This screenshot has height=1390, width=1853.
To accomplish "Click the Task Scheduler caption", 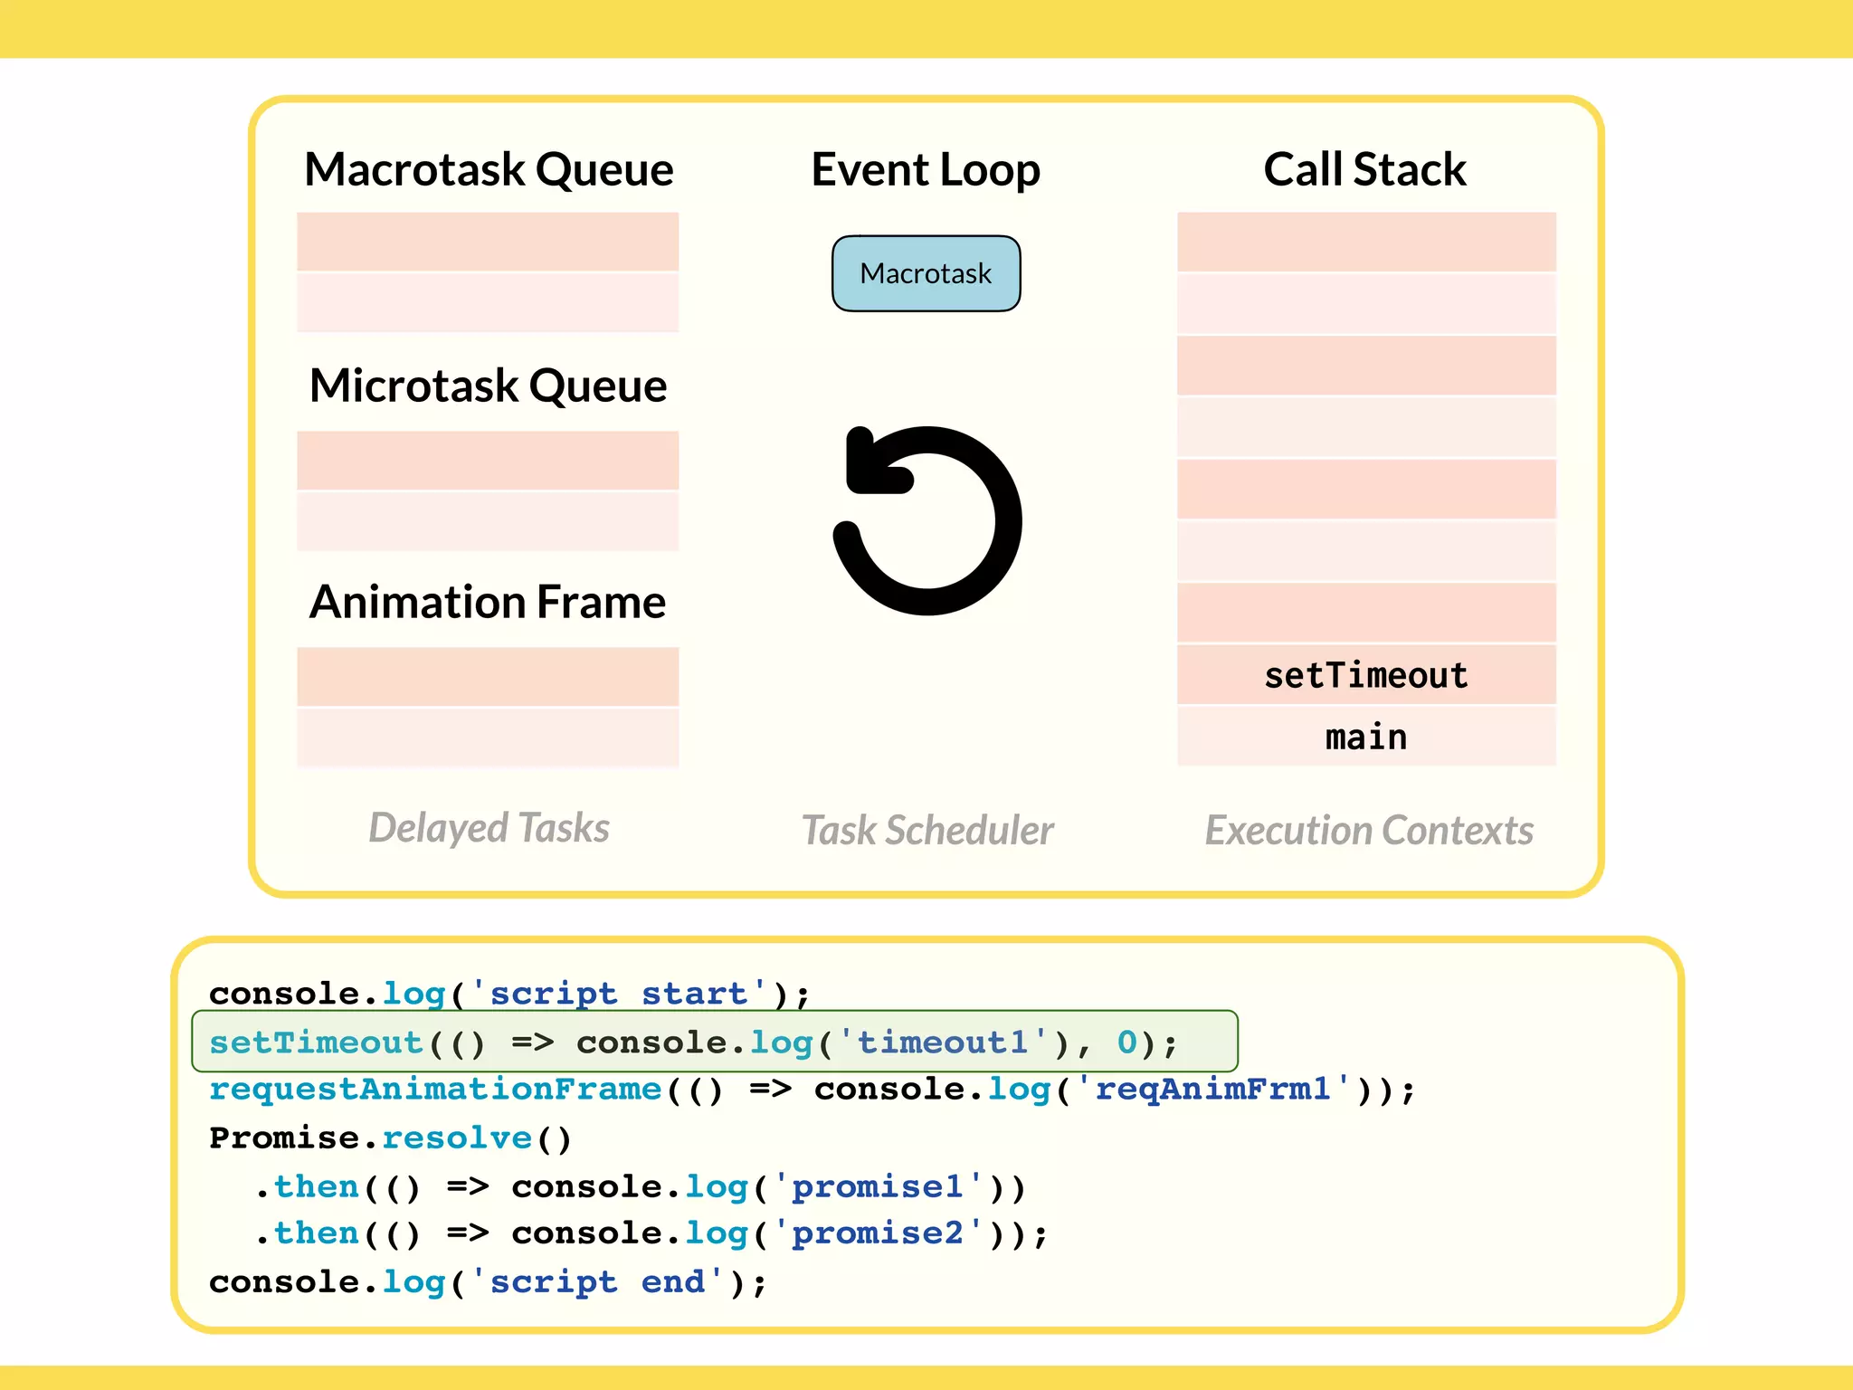I will pyautogui.click(x=927, y=831).
